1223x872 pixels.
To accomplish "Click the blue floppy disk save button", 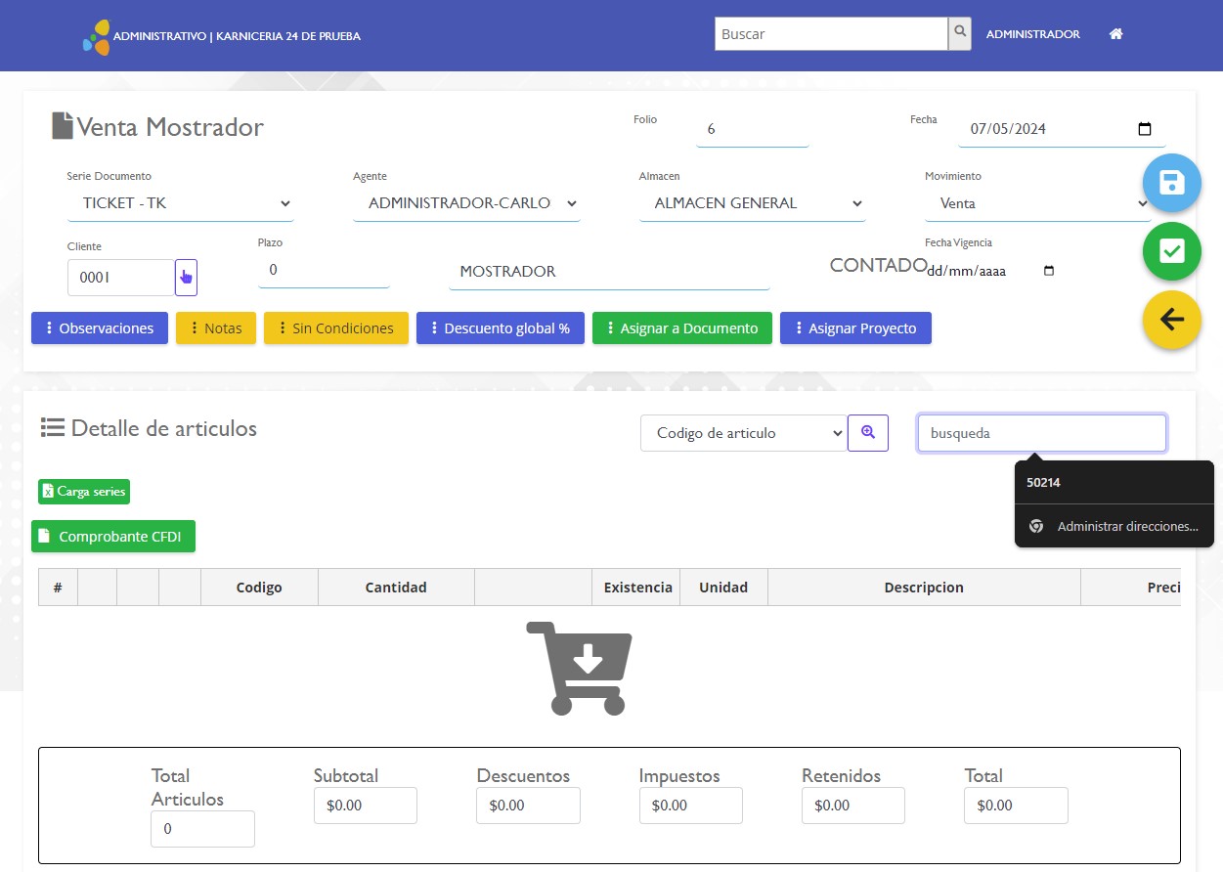I will point(1171,183).
